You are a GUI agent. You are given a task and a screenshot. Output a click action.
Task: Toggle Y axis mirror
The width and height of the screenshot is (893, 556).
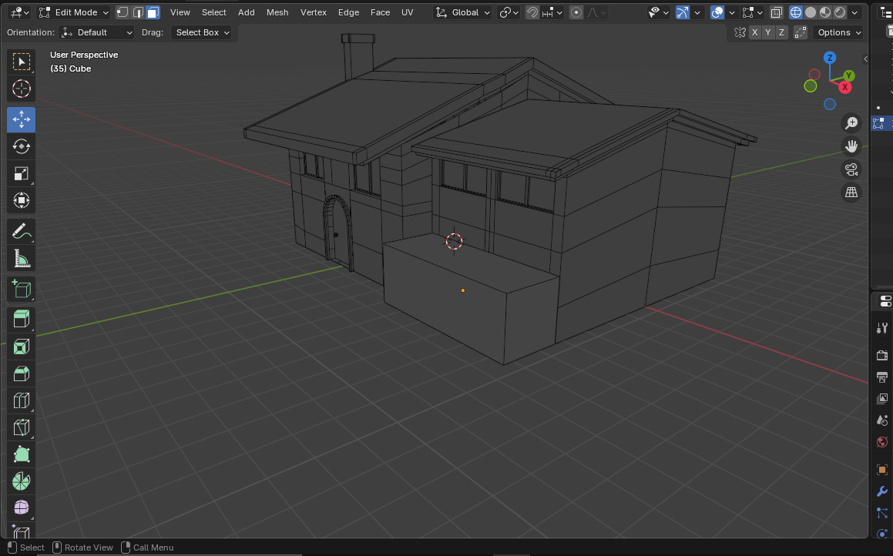(x=767, y=32)
